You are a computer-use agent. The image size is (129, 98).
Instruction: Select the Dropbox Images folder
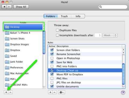point(23,44)
